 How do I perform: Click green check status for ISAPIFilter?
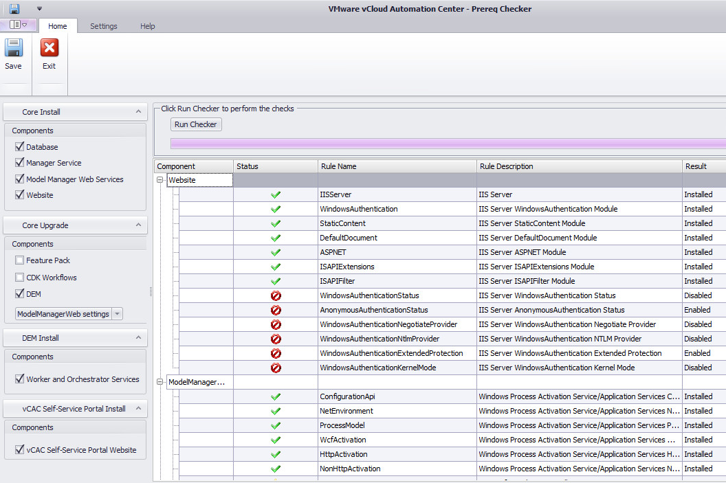(276, 281)
